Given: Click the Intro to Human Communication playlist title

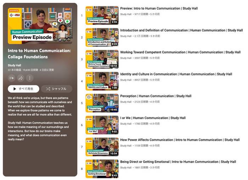Looking at the screenshot, I should 39,54.
